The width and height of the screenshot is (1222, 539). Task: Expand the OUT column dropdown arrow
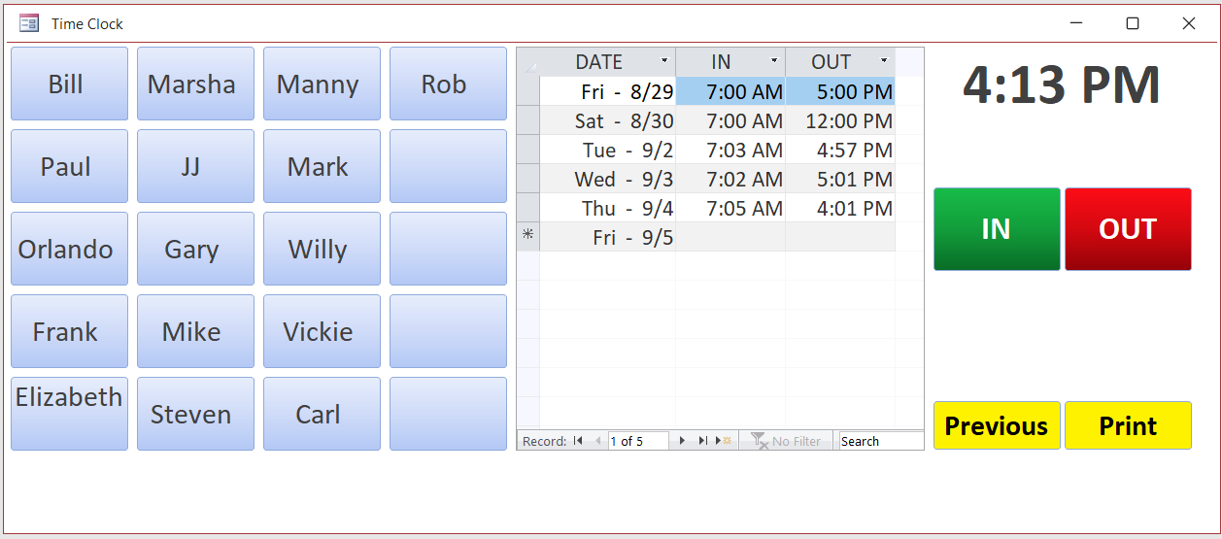[x=884, y=61]
